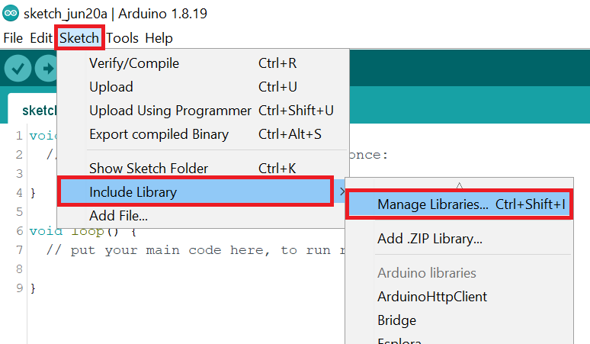Select Upload Using Programmer
This screenshot has height=344, width=590.
click(x=170, y=111)
